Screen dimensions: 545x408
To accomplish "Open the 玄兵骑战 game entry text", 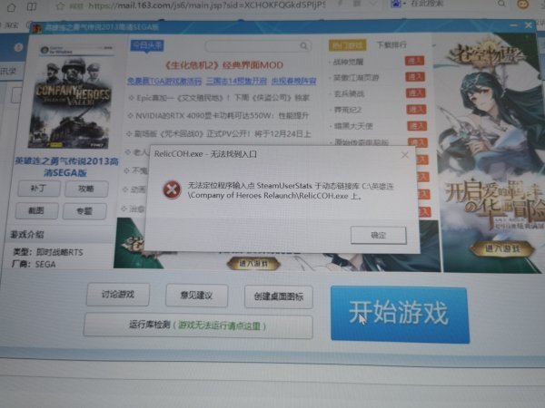I will [x=349, y=93].
